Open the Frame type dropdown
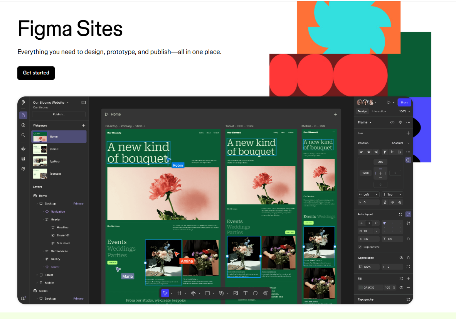This screenshot has height=319, width=456. pyautogui.click(x=364, y=122)
